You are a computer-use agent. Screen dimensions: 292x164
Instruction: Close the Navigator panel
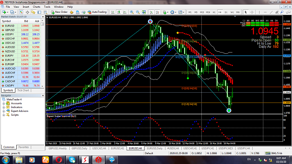point(43,96)
